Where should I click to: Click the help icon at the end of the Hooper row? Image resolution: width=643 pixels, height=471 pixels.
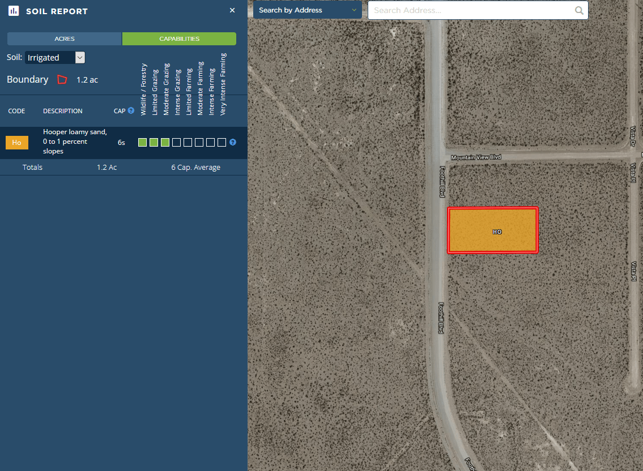(x=232, y=143)
